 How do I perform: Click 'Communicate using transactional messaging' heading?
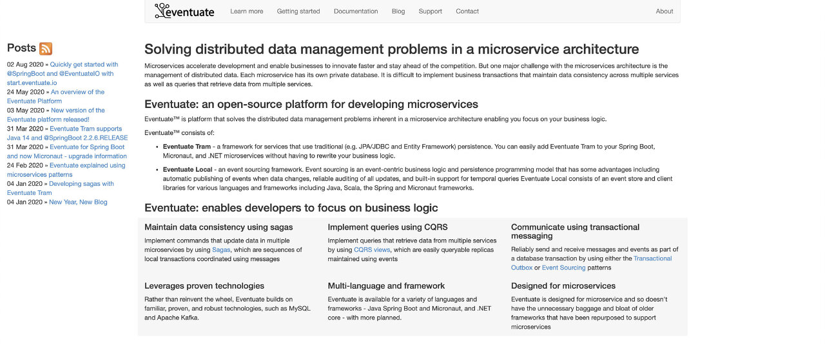(576, 231)
